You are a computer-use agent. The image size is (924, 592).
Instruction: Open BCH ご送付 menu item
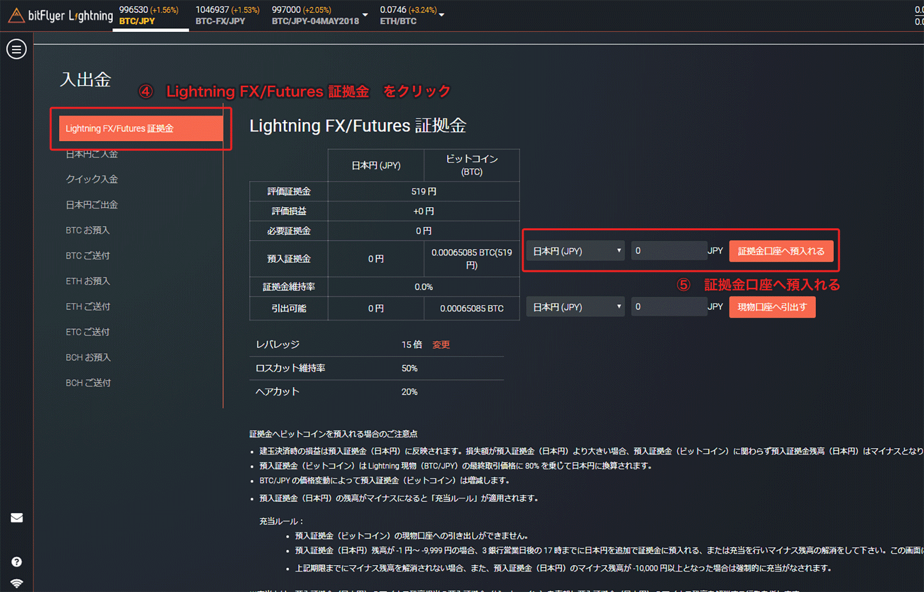click(x=88, y=383)
